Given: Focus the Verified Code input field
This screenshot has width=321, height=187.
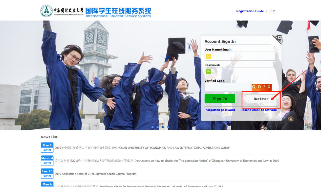Looking at the screenshot, I should (227, 87).
